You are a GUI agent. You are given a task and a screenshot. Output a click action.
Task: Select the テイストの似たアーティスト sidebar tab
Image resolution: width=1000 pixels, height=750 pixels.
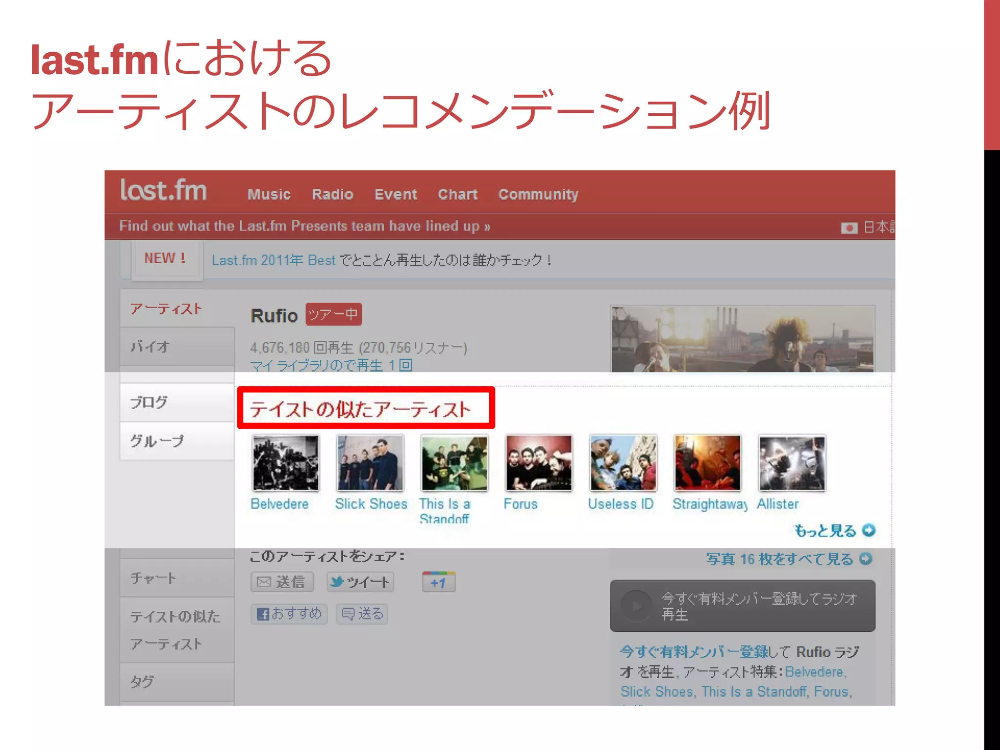[x=177, y=630]
